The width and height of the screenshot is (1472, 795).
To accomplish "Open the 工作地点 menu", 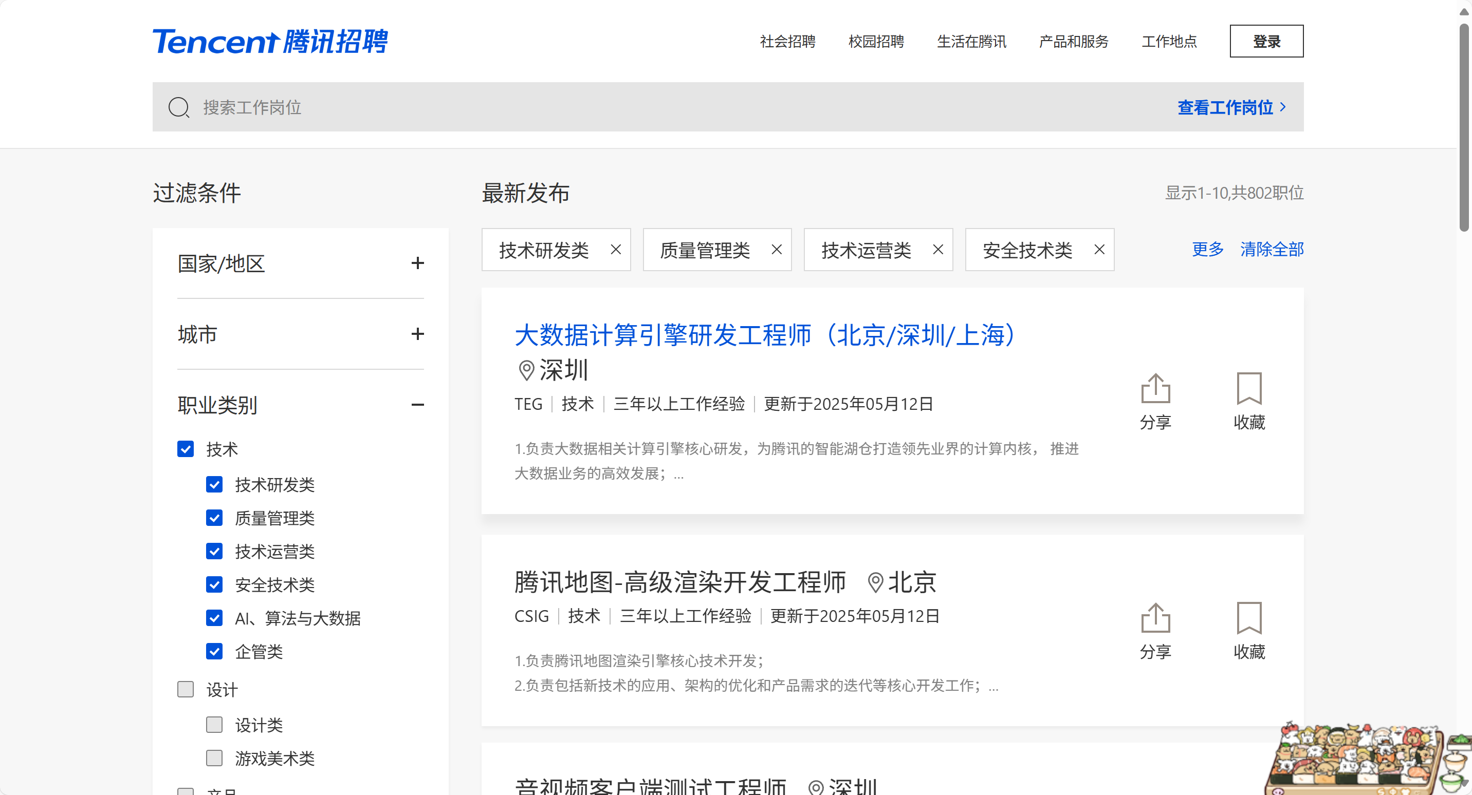I will coord(1169,41).
